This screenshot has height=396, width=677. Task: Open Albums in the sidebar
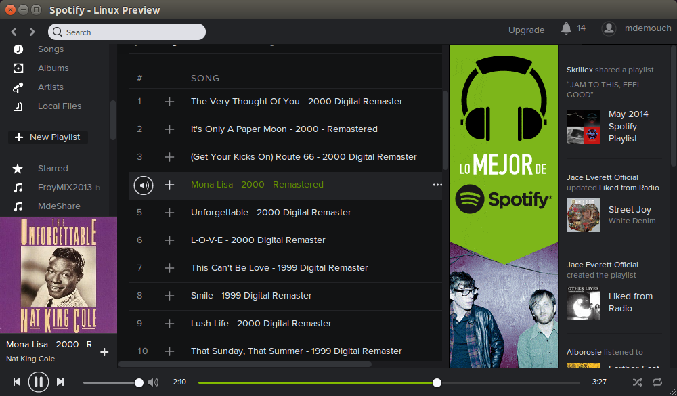coord(53,68)
